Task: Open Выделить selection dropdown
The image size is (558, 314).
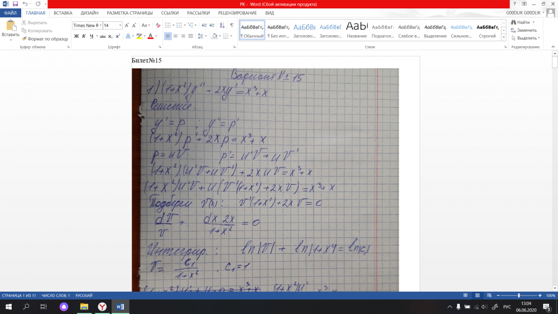Action: [x=526, y=38]
